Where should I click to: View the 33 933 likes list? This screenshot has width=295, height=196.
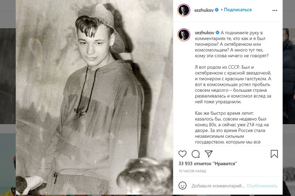click(208, 163)
